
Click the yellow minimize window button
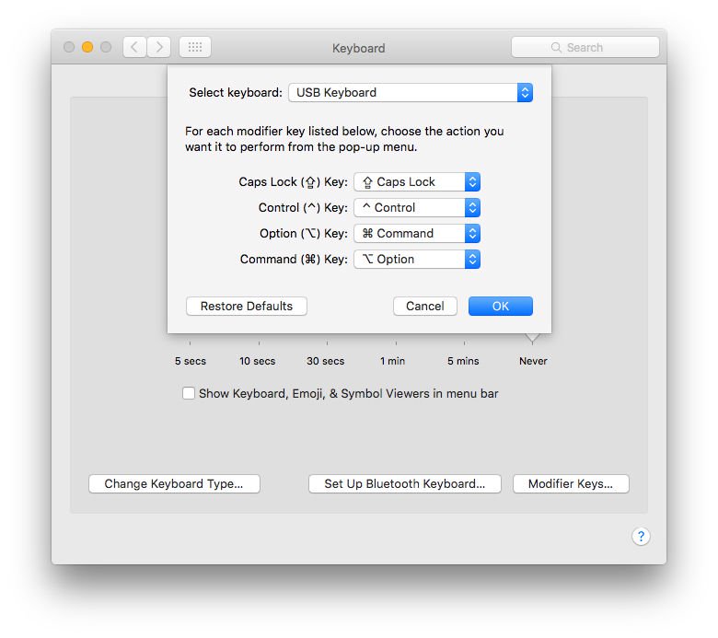point(87,47)
